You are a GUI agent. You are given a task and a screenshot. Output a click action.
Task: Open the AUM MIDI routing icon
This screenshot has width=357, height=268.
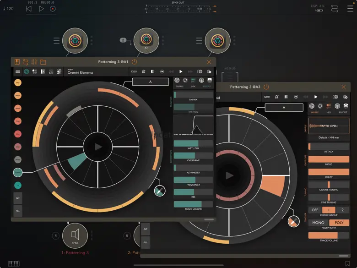tap(335, 8)
